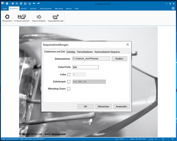Click the undo arrow in title bar

tap(34, 4)
